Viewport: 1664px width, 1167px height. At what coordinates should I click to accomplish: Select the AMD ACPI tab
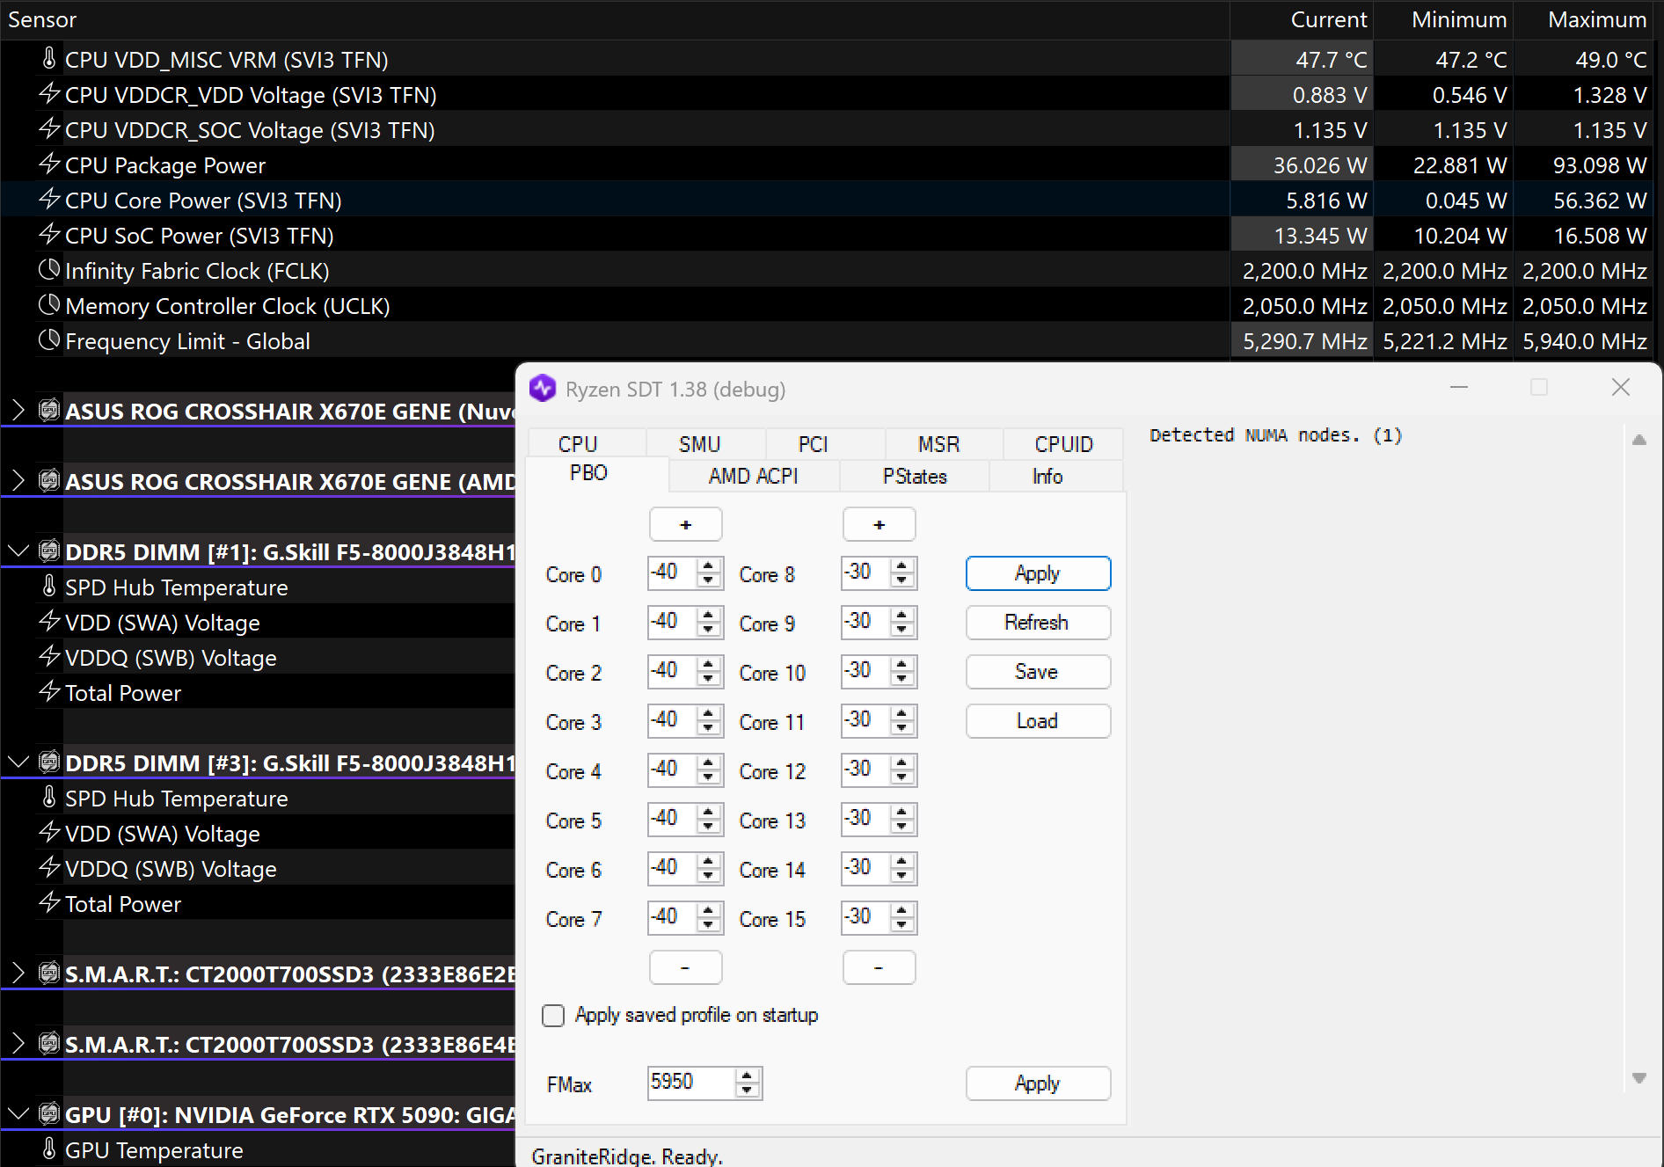point(754,476)
